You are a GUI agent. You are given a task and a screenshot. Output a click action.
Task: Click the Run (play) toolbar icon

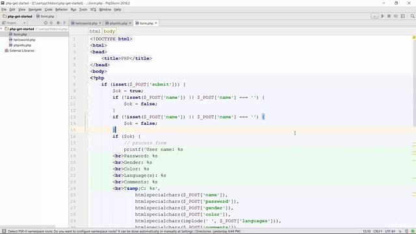pyautogui.click(x=382, y=16)
